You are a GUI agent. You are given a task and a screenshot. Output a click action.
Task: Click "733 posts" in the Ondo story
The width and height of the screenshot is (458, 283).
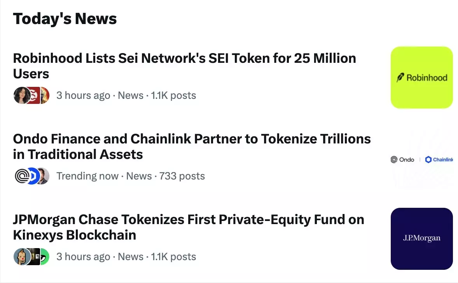coord(182,176)
